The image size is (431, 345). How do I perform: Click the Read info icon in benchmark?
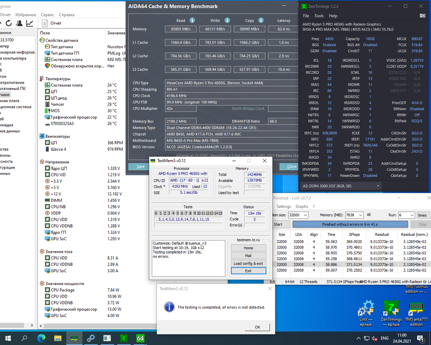pyautogui.click(x=192, y=20)
